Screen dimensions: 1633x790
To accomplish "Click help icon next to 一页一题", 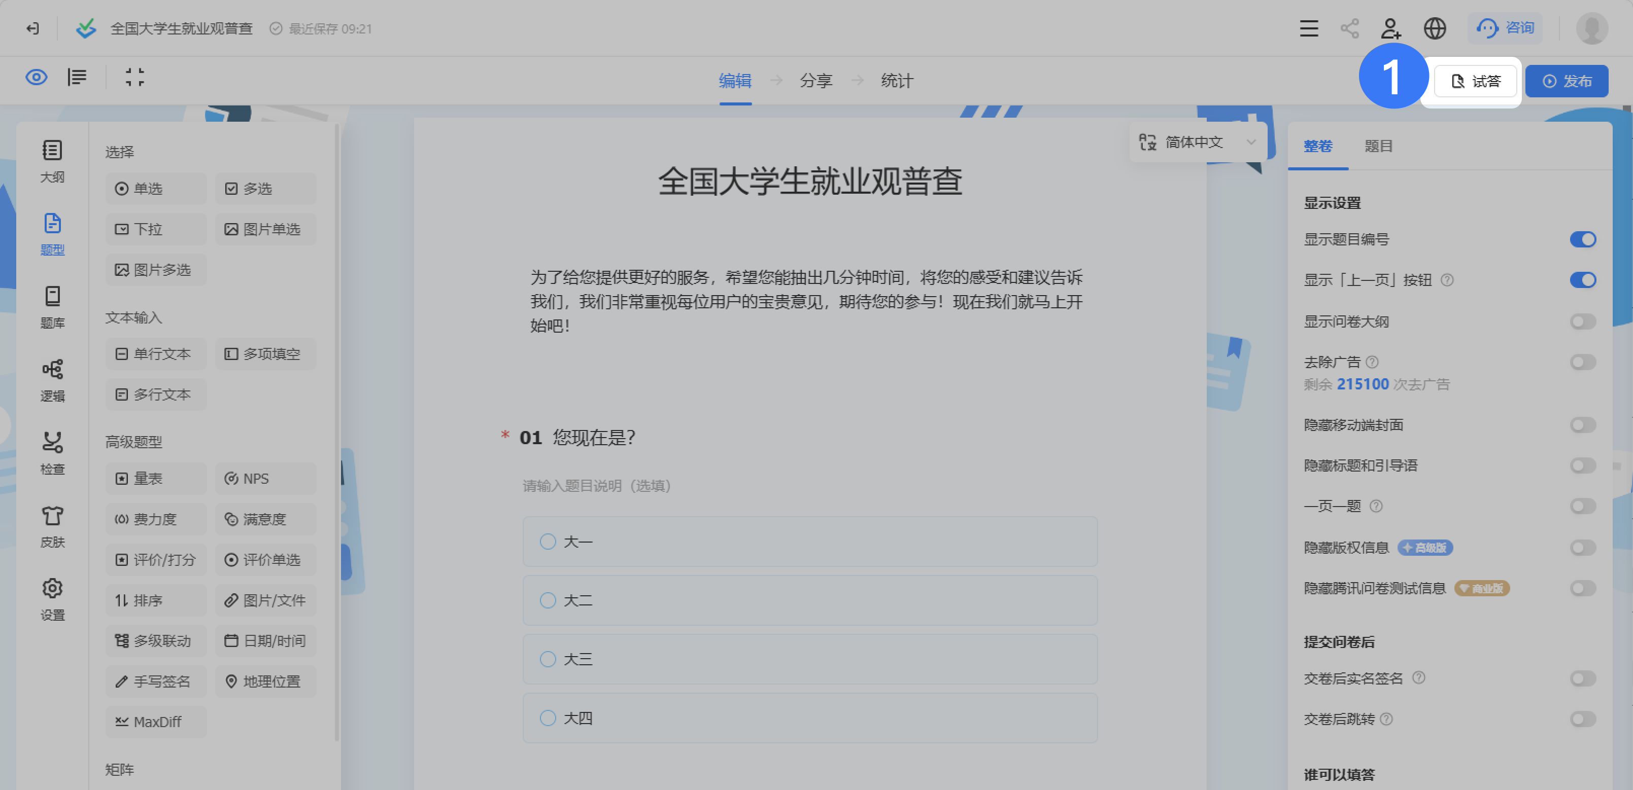I will tap(1376, 506).
